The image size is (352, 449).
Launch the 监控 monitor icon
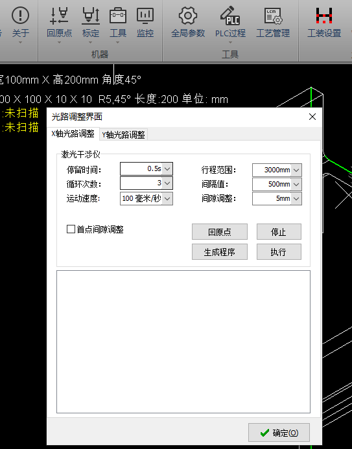[145, 22]
